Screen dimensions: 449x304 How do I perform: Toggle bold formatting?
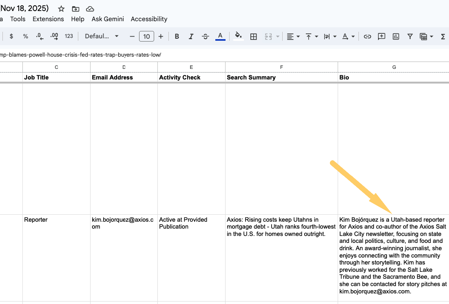(177, 37)
